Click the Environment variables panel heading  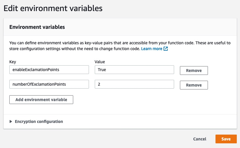point(37,27)
